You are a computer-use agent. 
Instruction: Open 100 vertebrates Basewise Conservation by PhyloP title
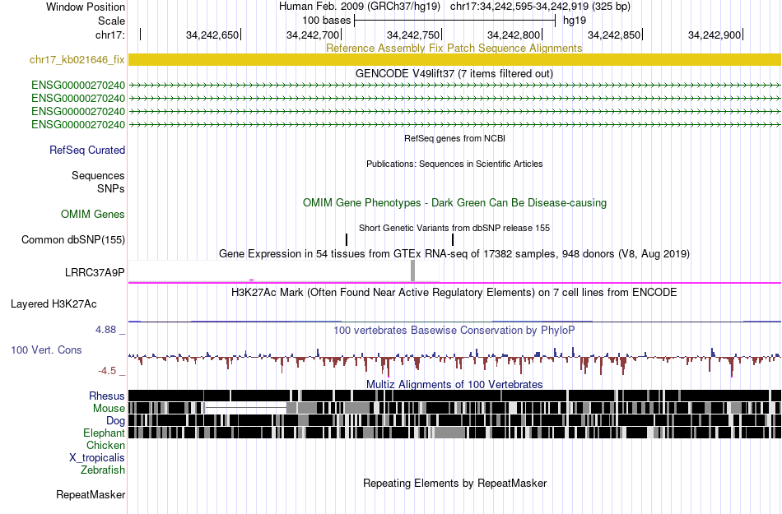(x=454, y=331)
